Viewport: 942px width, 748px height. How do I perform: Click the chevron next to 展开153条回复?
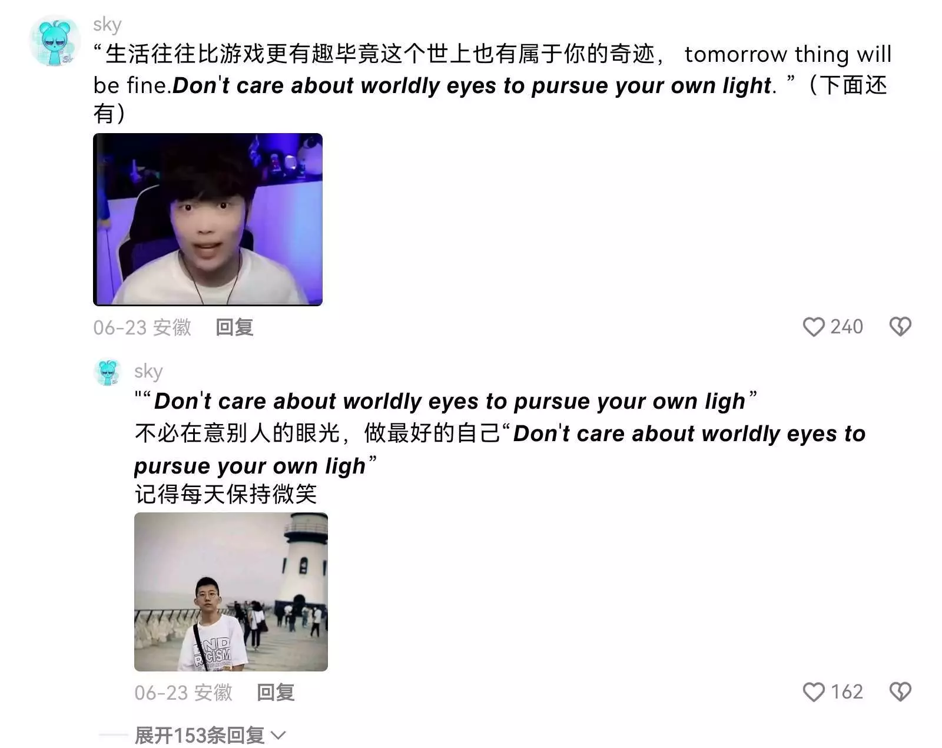278,736
